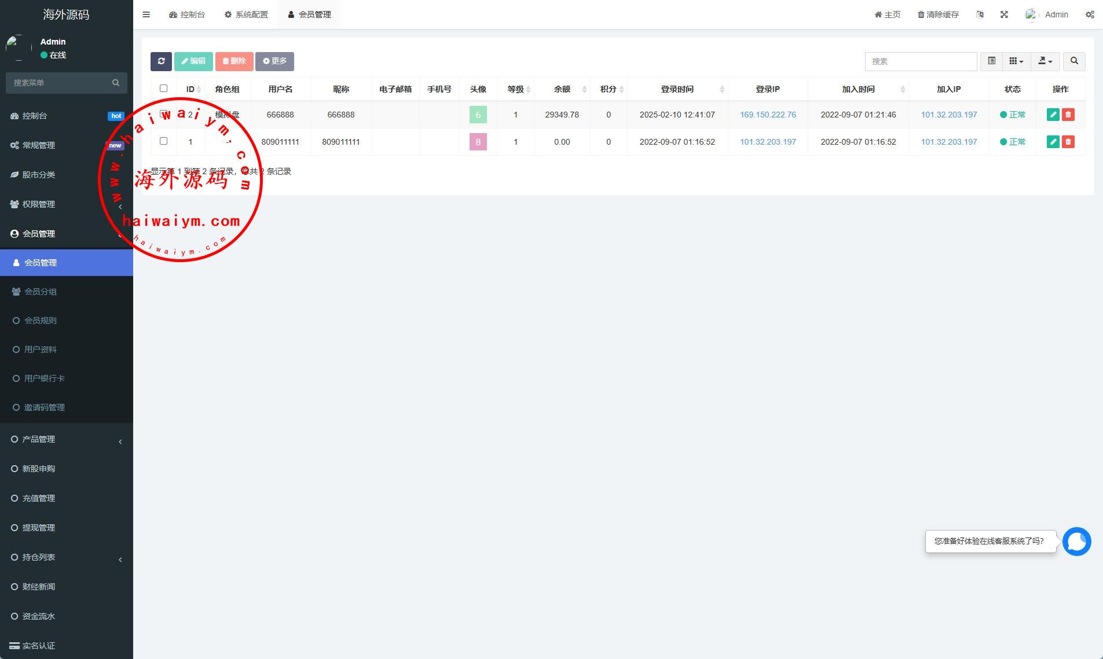Screen dimensions: 1103x659
Task: Click red delete icon for user 809011111
Action: [x=1068, y=142]
